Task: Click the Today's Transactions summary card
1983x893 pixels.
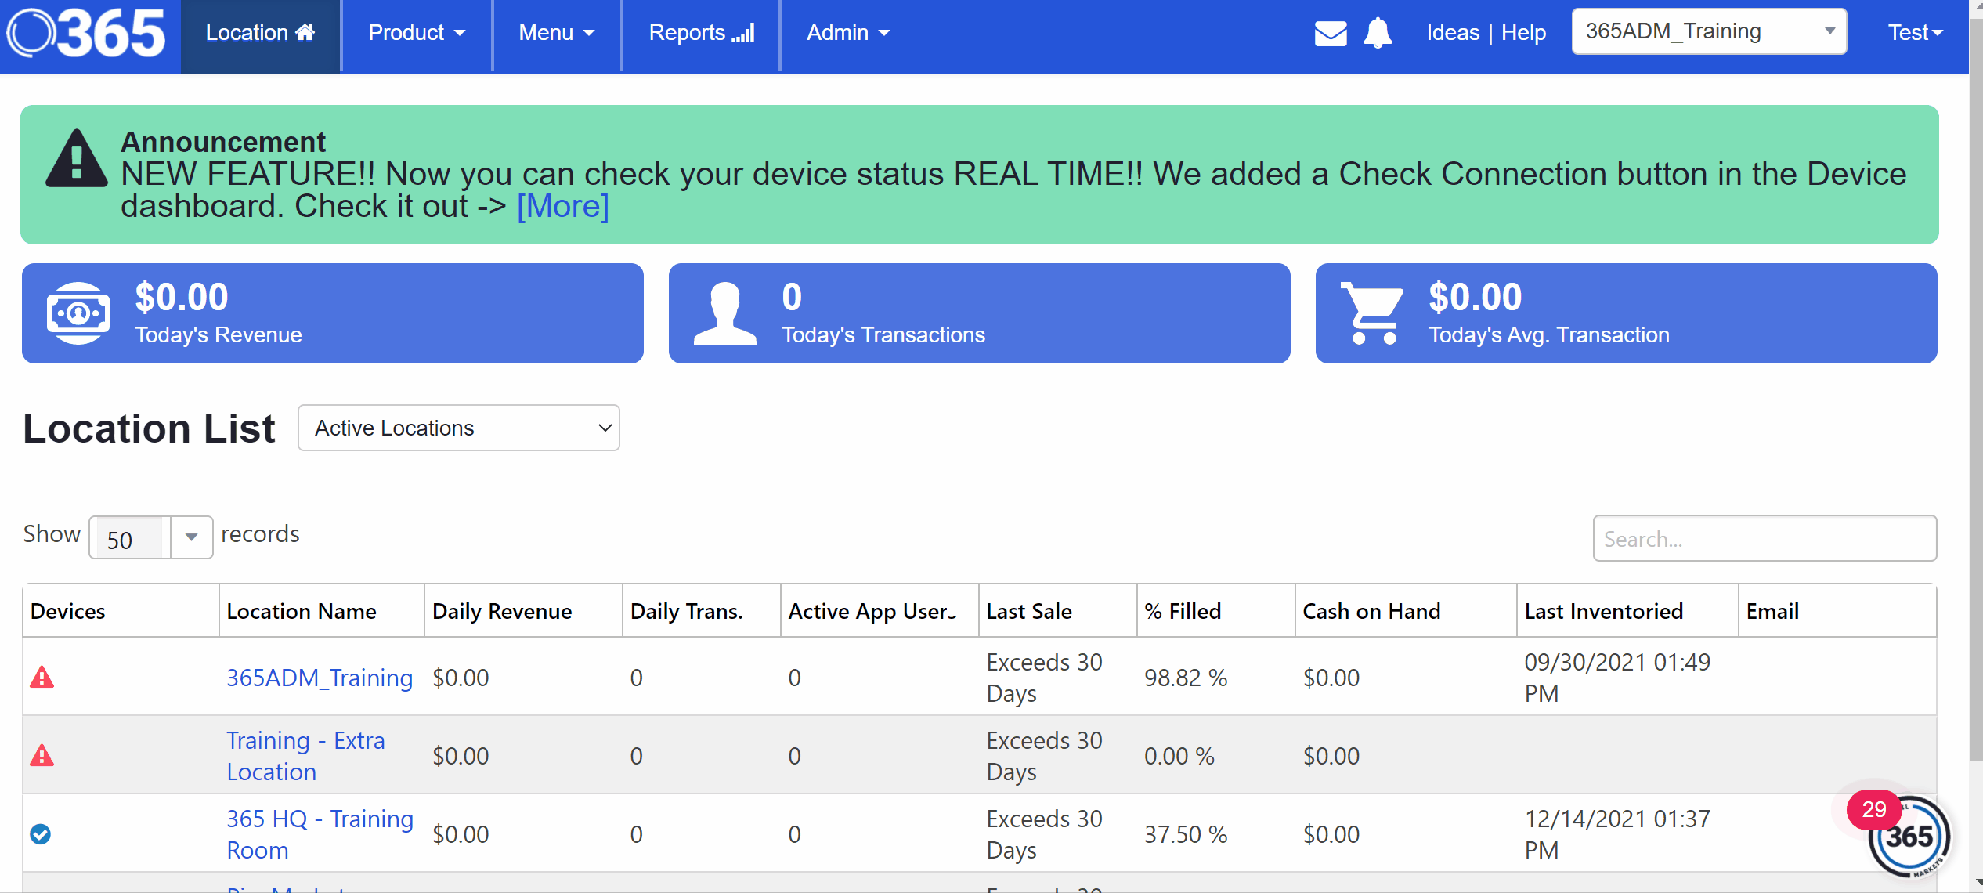Action: (x=980, y=313)
